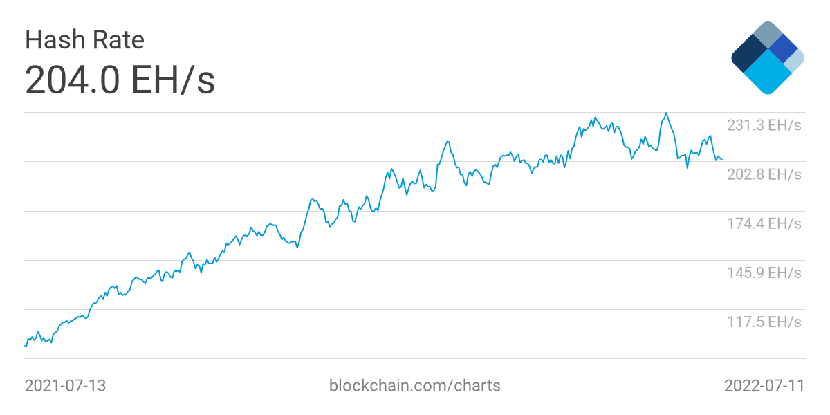This screenshot has width=830, height=415.
Task: Select the 204.0 EH/s current value
Action: point(120,80)
